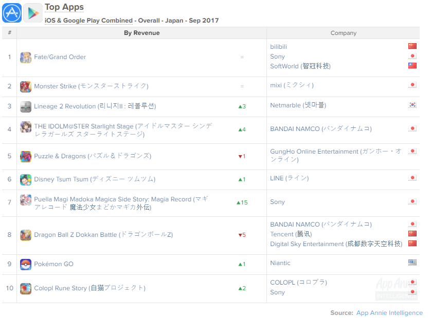The image size is (431, 318).
Task: Click the Japan flag in Sony row 7
Action: (x=412, y=201)
